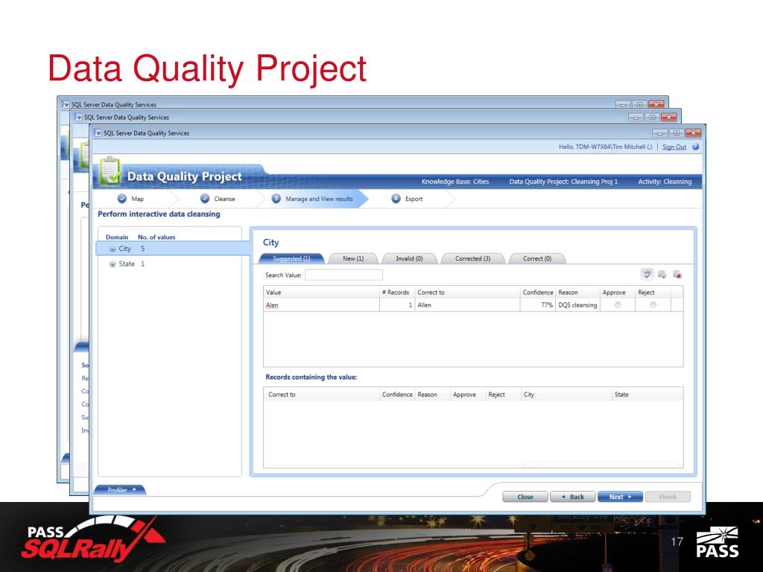Viewport: 763px width, 572px height.
Task: Select the State domain row
Action: pyautogui.click(x=169, y=264)
